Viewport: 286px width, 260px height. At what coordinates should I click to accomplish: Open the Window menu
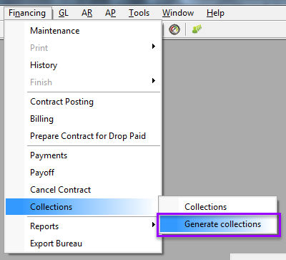pyautogui.click(x=178, y=13)
